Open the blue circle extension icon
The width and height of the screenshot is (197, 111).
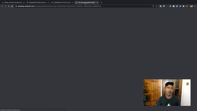(x=177, y=6)
